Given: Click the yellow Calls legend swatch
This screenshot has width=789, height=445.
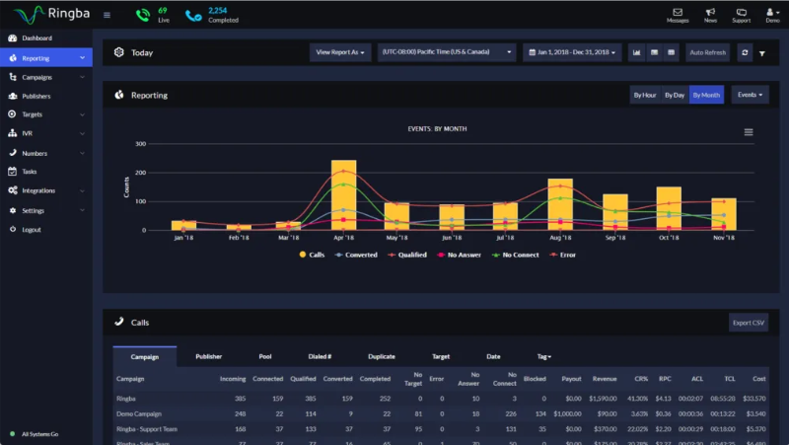Looking at the screenshot, I should (x=302, y=255).
